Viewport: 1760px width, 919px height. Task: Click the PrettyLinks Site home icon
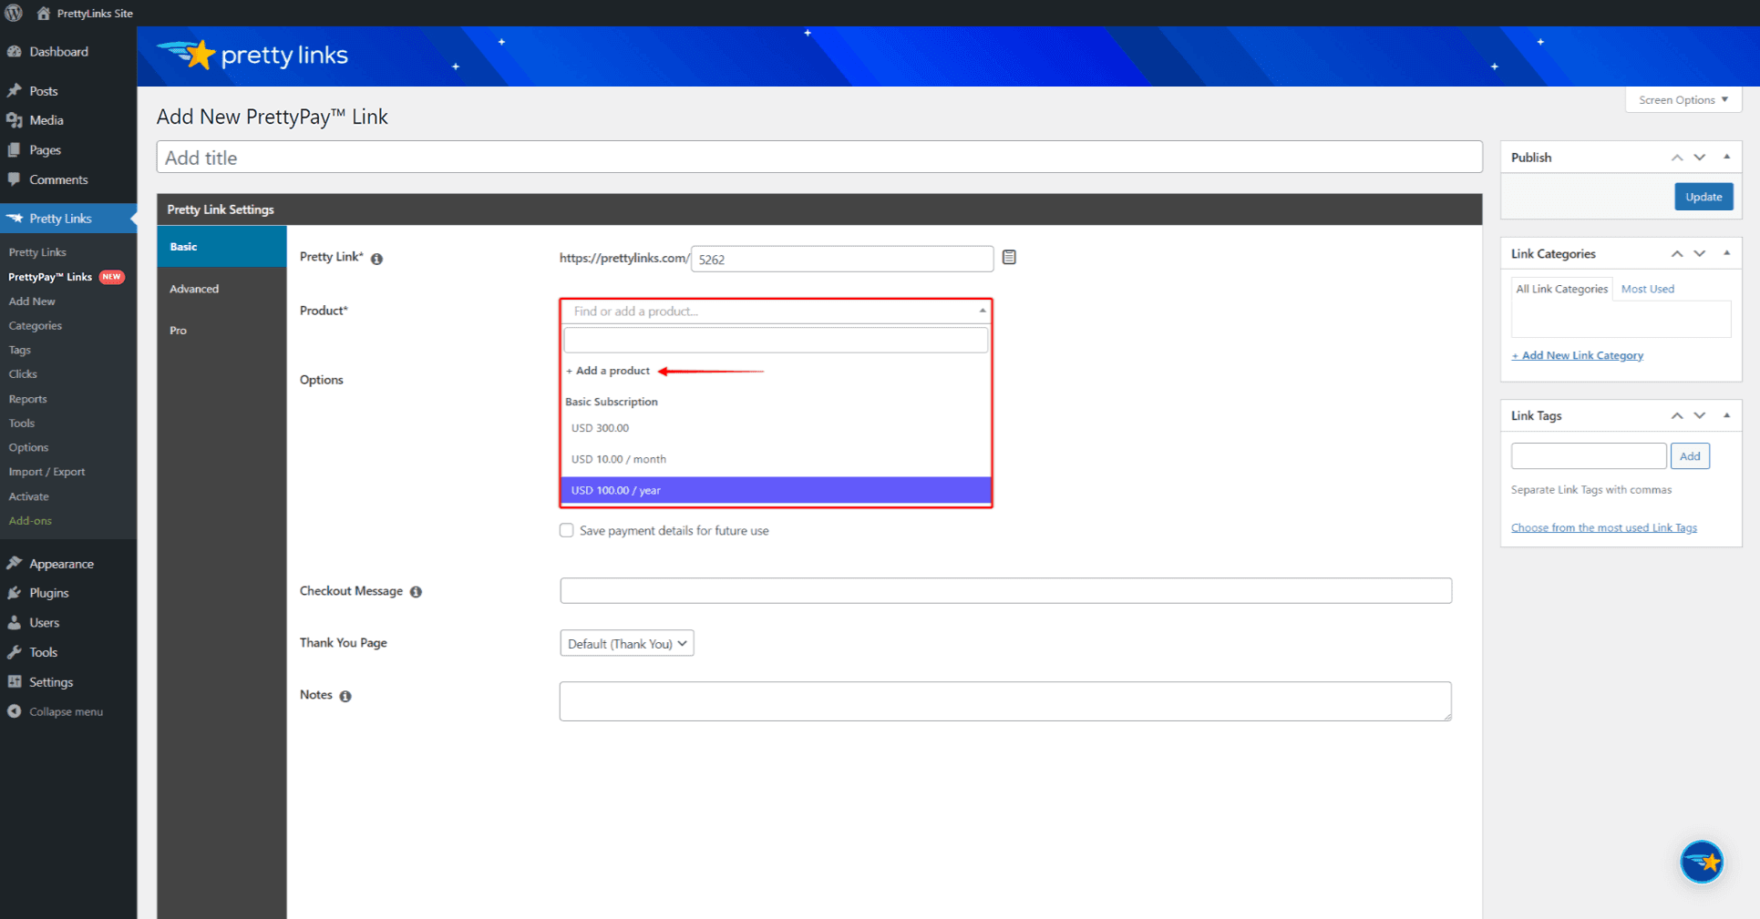[43, 13]
